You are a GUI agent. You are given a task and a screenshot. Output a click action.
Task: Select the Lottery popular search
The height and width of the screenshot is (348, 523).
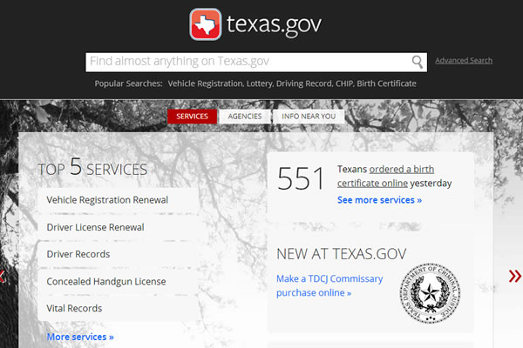point(260,84)
